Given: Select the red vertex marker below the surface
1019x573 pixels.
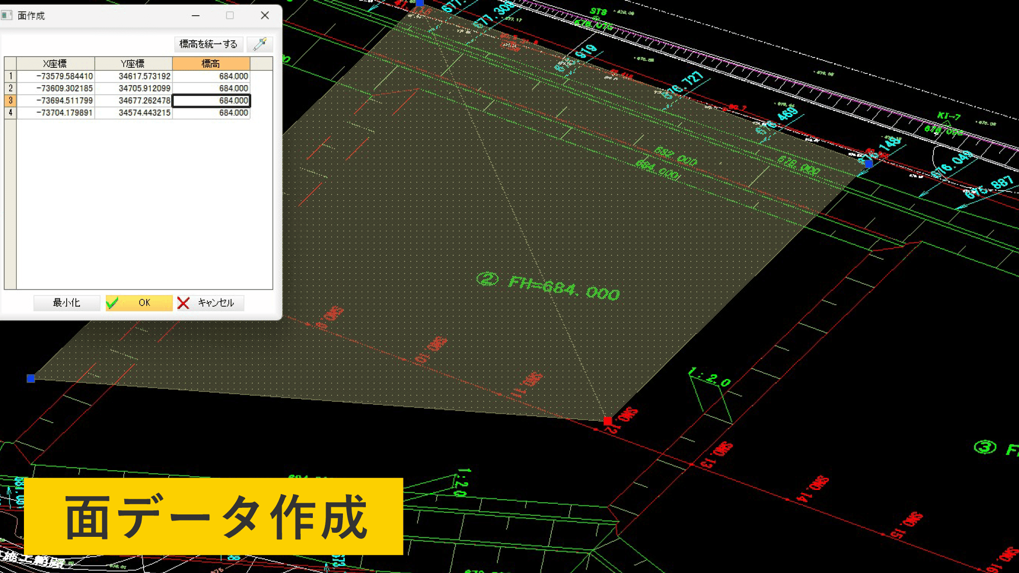Looking at the screenshot, I should pos(608,420).
